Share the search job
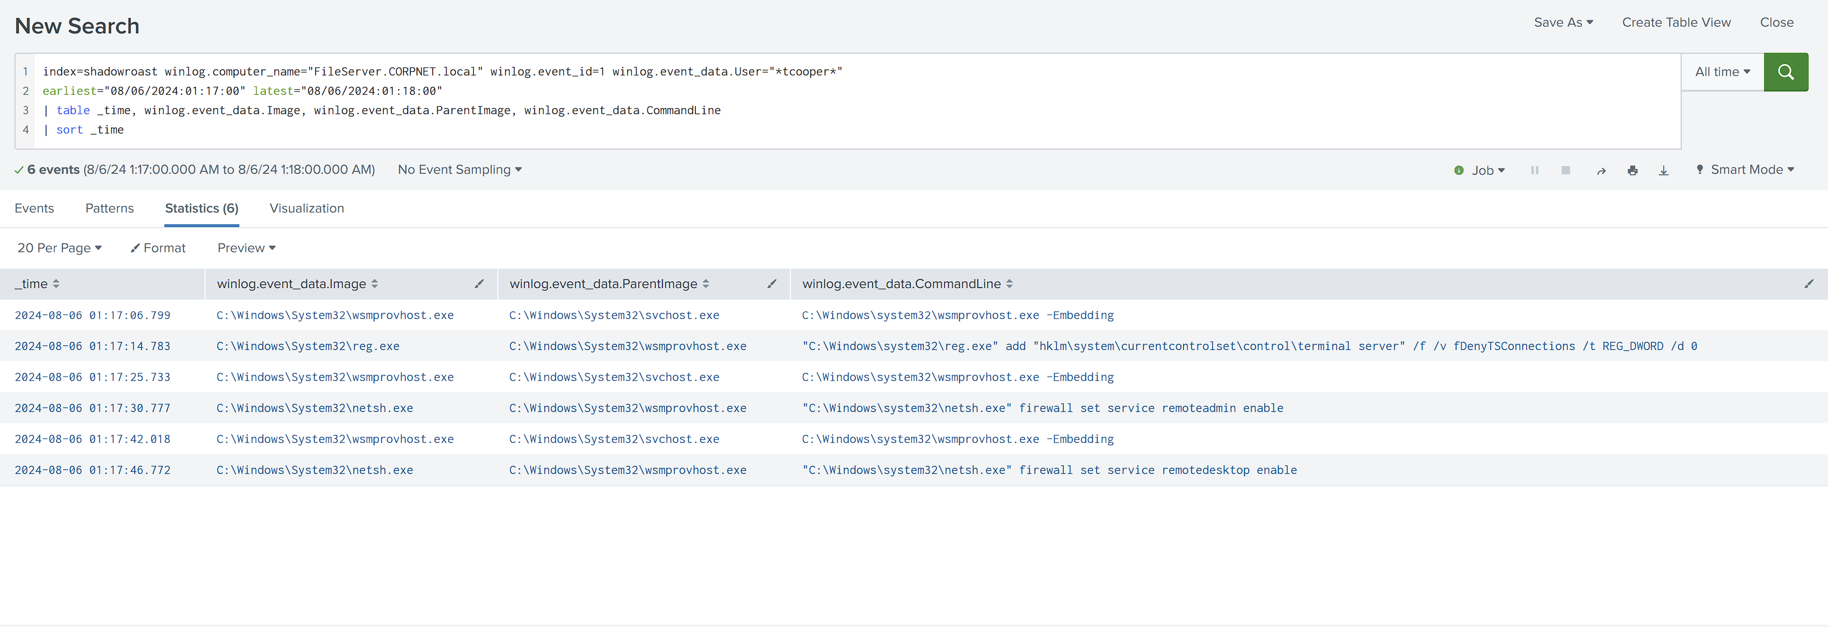The height and width of the screenshot is (627, 1828). pos(1601,171)
